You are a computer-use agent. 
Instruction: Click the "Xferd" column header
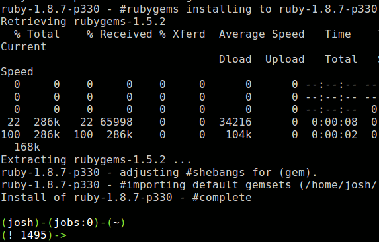tap(189, 34)
